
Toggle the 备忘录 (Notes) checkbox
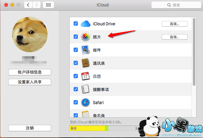76,115
